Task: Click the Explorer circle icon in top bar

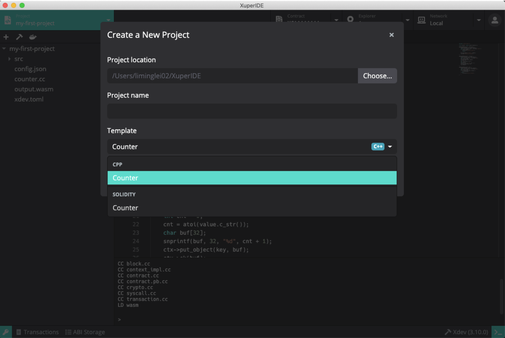Action: click(x=350, y=19)
